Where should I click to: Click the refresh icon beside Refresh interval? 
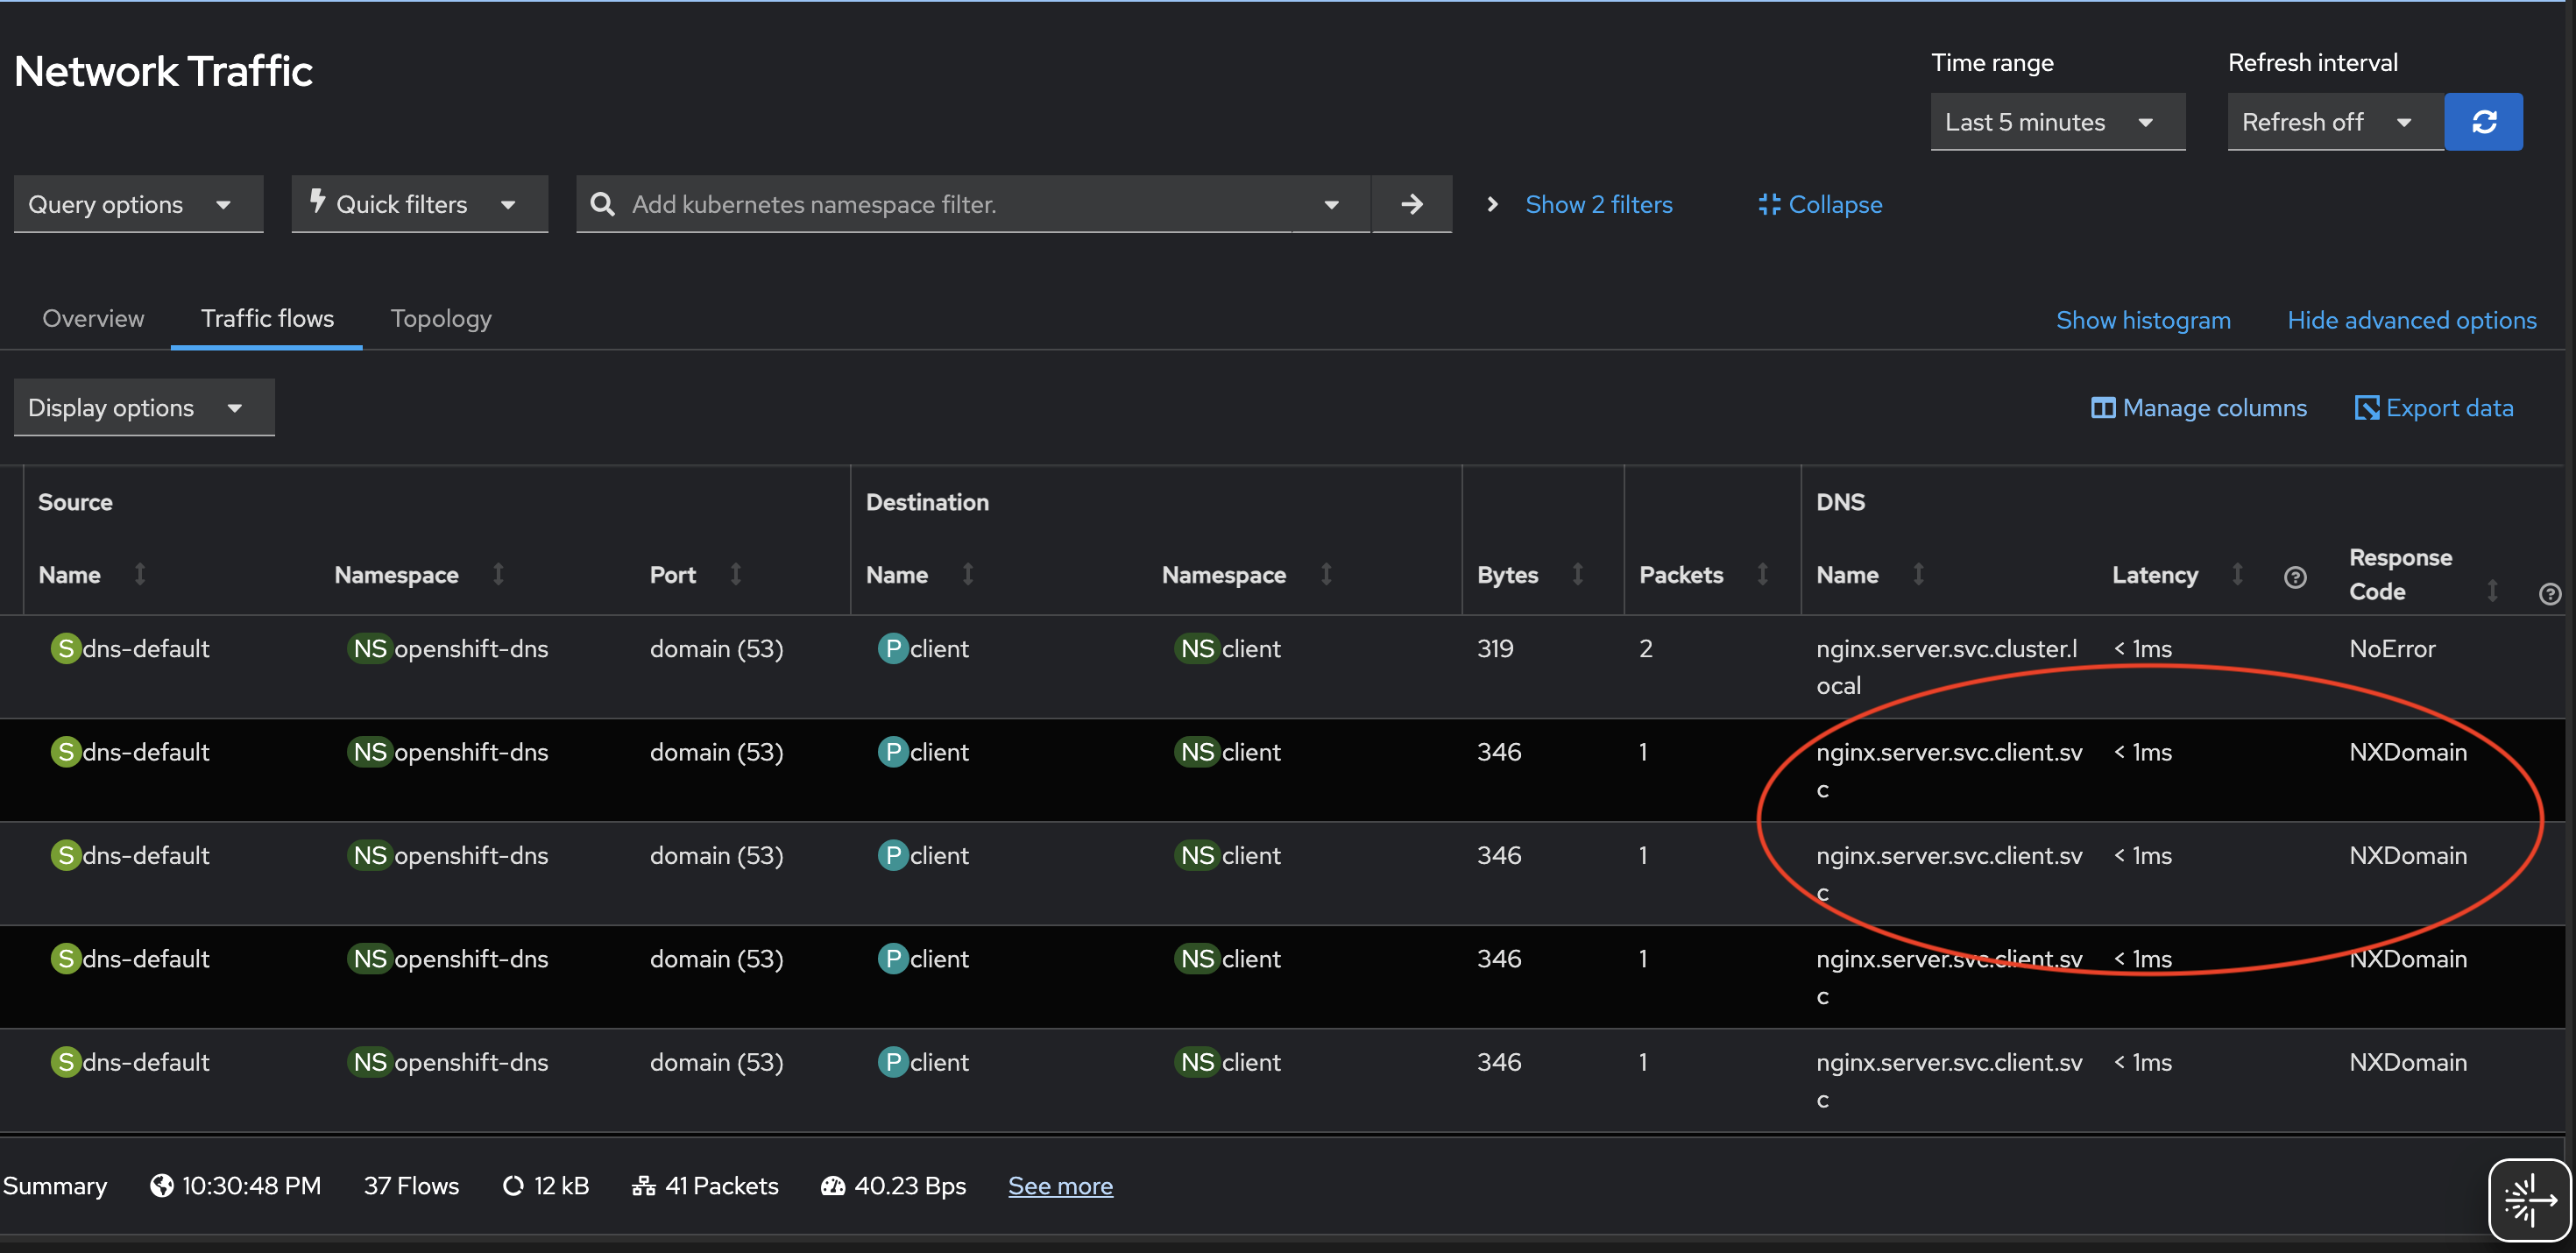pos(2485,121)
